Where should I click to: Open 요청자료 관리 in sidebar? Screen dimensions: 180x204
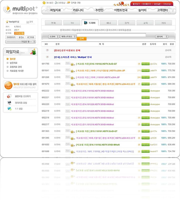pyautogui.click(x=16, y=67)
